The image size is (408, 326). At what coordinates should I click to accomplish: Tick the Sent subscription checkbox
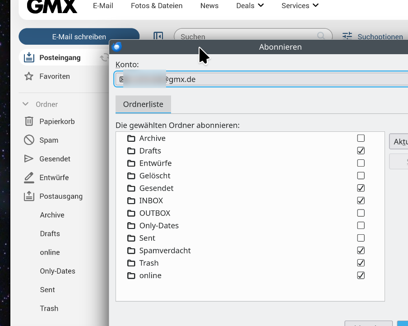click(361, 238)
